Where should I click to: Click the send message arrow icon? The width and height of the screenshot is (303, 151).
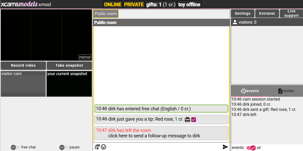point(225,147)
